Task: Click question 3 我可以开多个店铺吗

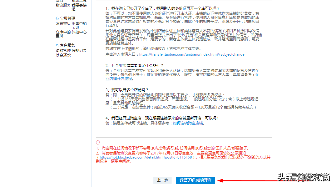Action: click(x=127, y=90)
